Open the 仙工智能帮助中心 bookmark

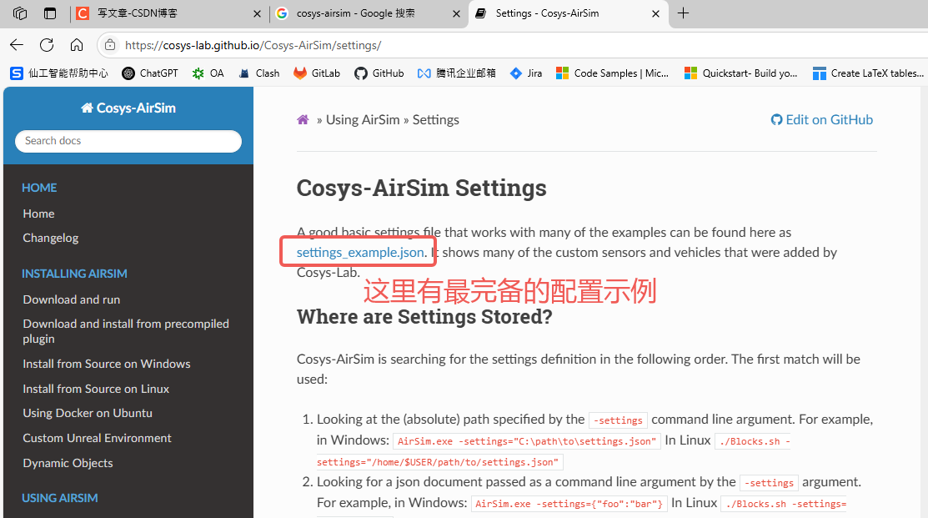tap(59, 73)
